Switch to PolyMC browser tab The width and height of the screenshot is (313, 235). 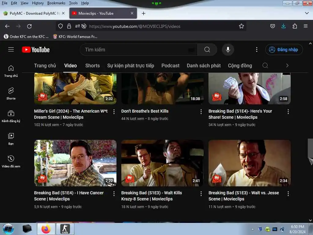(x=34, y=13)
